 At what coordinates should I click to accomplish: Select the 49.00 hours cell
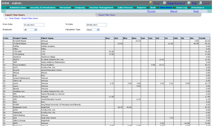[x=127, y=107]
